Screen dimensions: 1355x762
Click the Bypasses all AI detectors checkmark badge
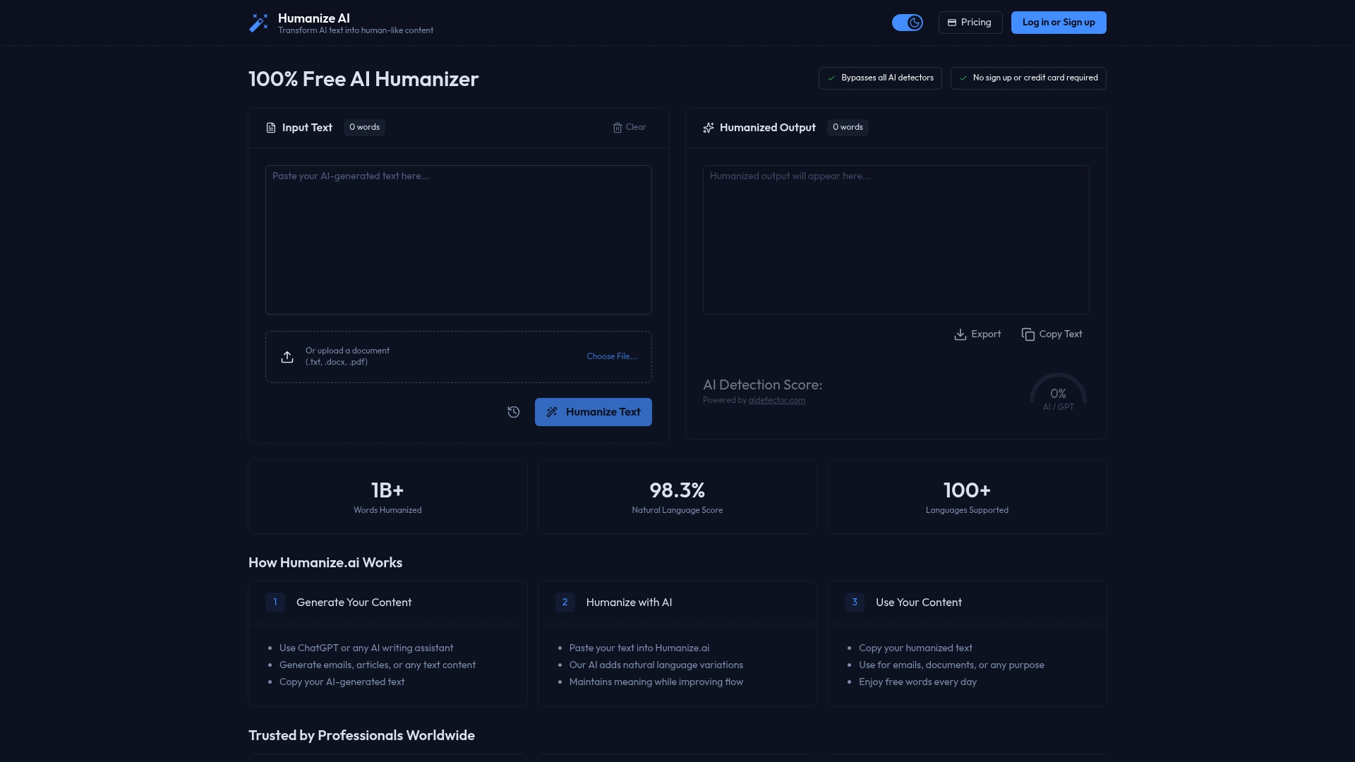(x=879, y=78)
